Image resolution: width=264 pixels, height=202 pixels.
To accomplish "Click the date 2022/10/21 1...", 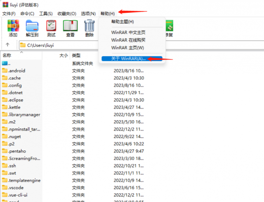I will (x=129, y=166).
